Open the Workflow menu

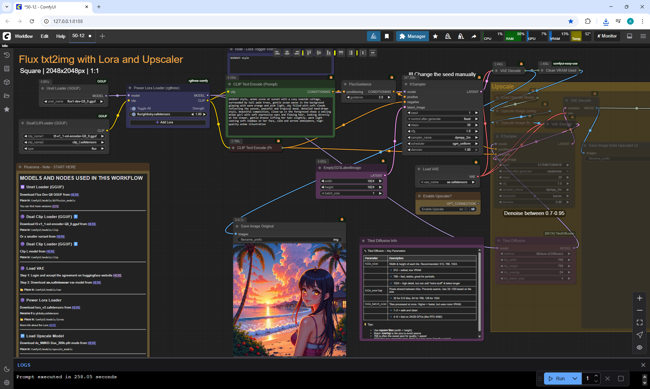24,36
